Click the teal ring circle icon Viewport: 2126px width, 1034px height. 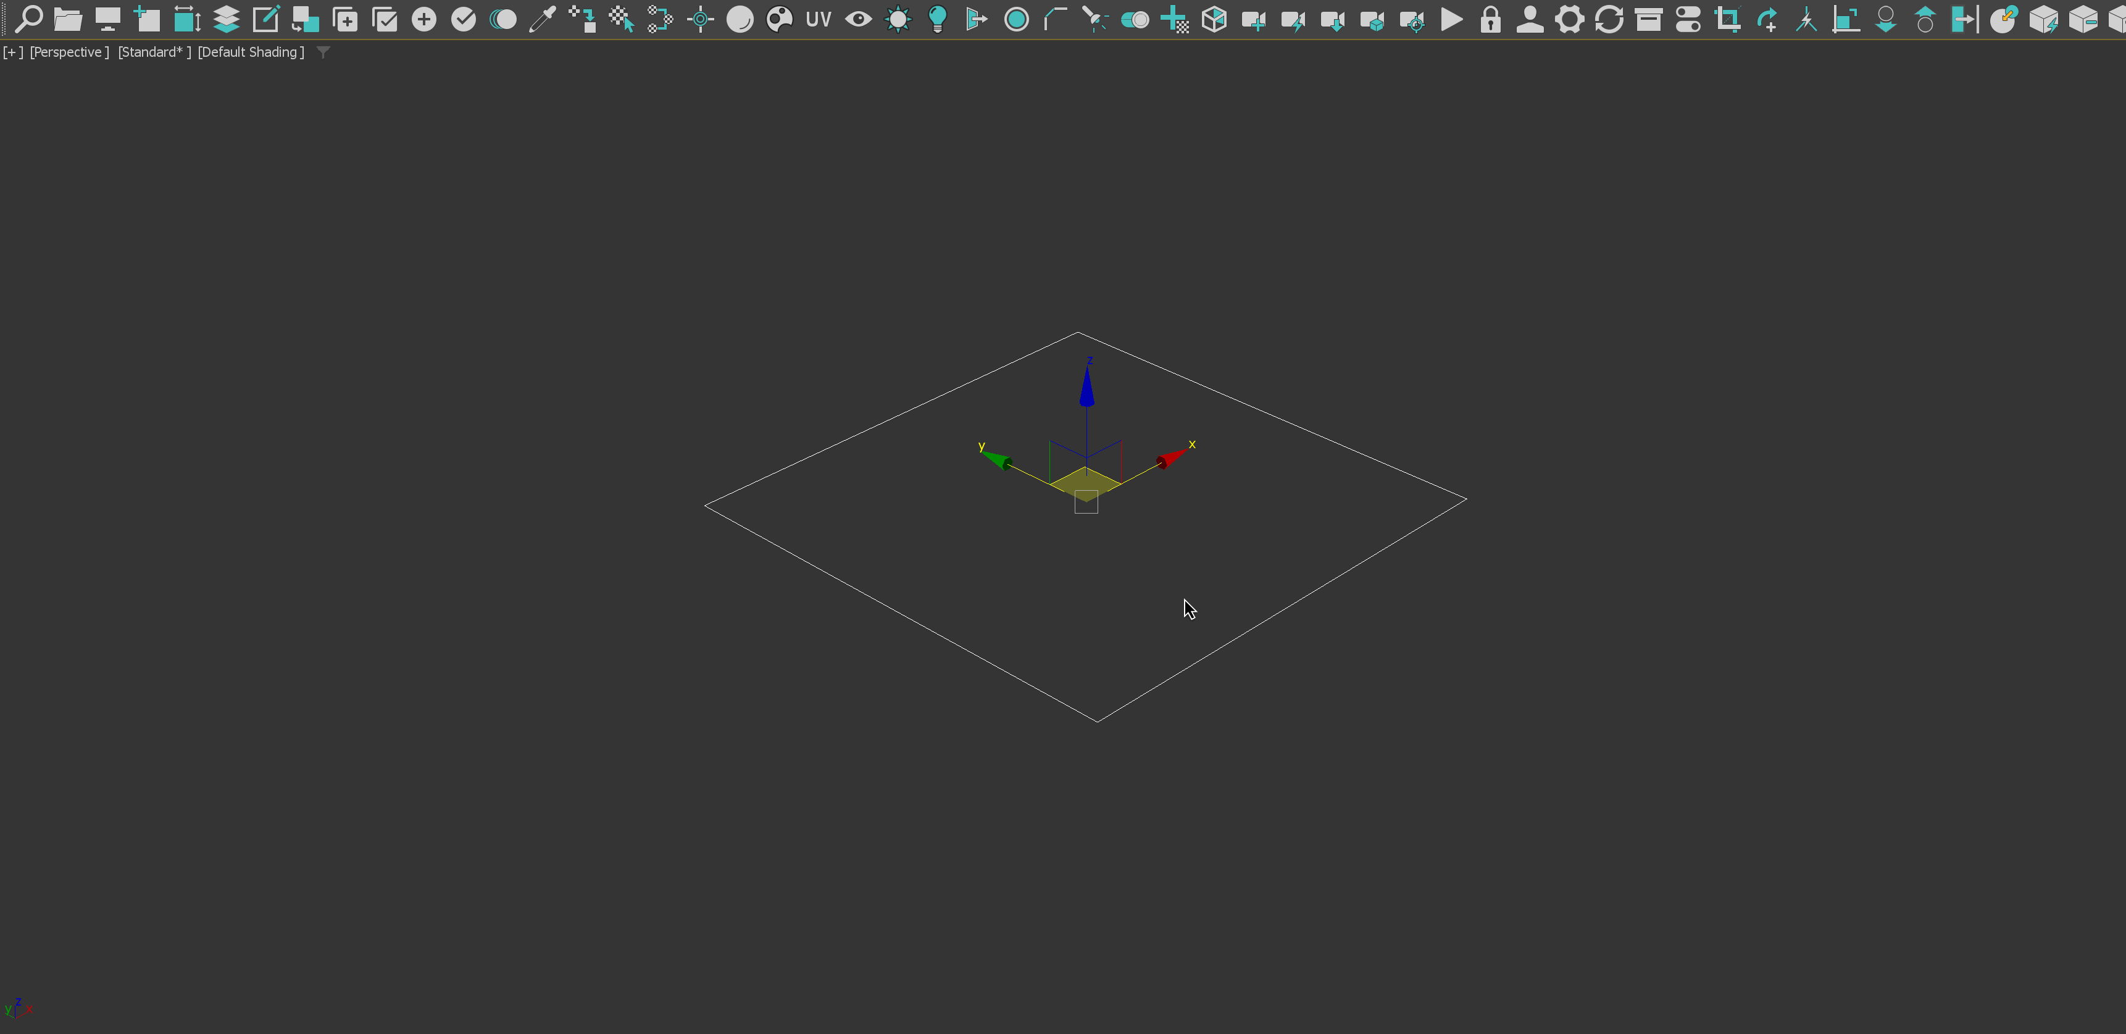coord(1017,18)
